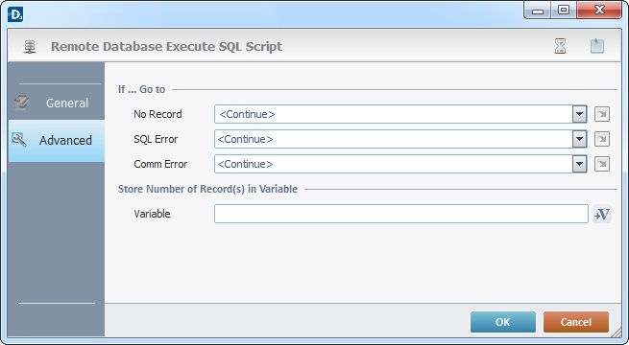629x345 pixels.
Task: Select the Advanced tab
Action: pyautogui.click(x=56, y=141)
